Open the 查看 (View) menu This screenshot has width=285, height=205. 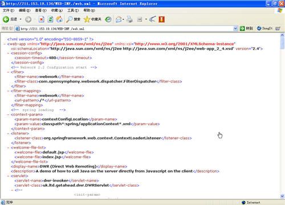(40, 10)
